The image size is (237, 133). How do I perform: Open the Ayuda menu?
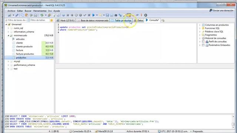pos(57,11)
